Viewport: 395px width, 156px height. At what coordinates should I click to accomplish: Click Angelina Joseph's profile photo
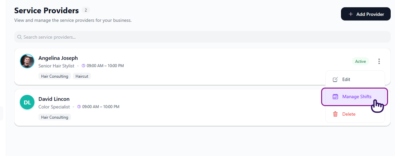click(27, 61)
